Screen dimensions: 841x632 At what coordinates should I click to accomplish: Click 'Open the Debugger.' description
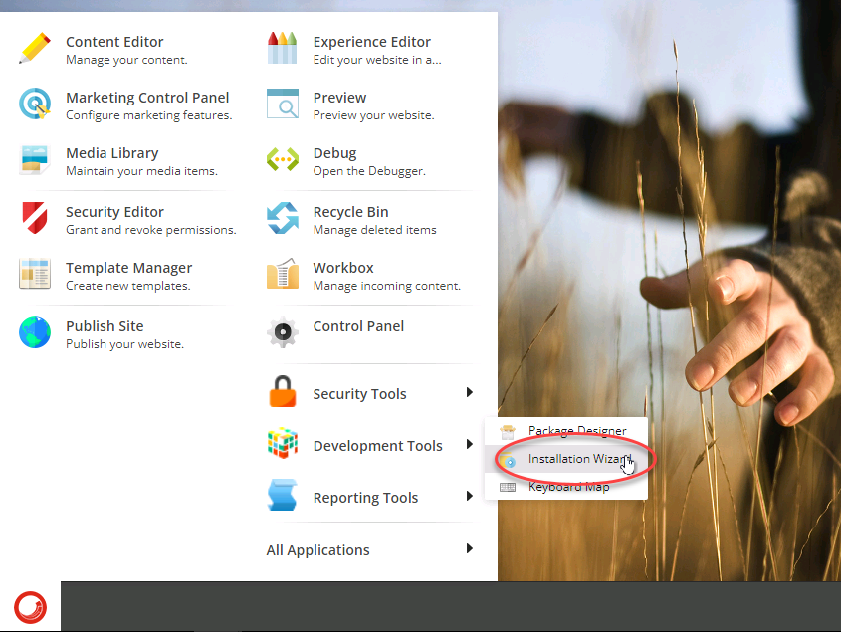369,171
